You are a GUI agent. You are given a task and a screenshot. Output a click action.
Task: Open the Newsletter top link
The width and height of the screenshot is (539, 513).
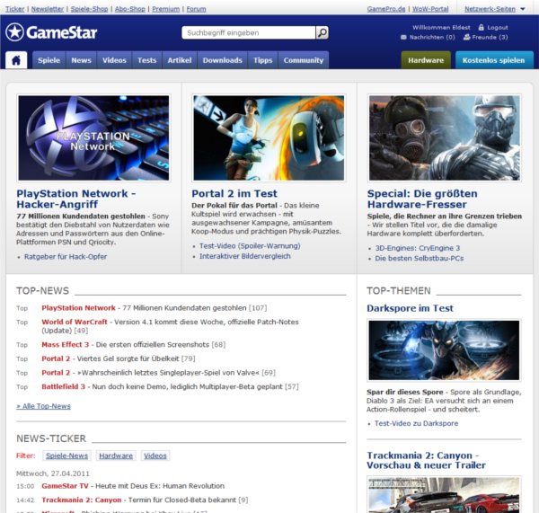(48, 9)
